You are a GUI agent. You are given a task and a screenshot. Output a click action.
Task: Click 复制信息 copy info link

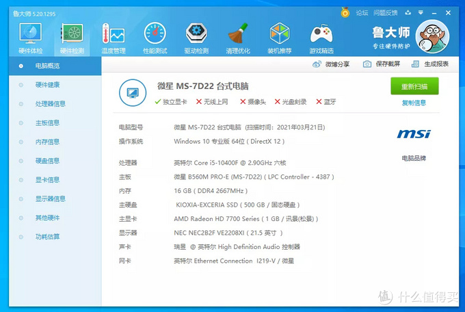[414, 103]
